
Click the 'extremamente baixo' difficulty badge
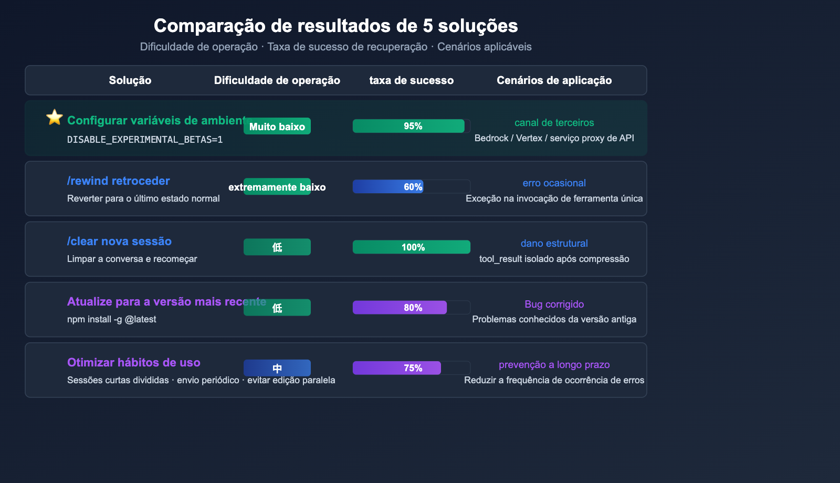point(277,187)
